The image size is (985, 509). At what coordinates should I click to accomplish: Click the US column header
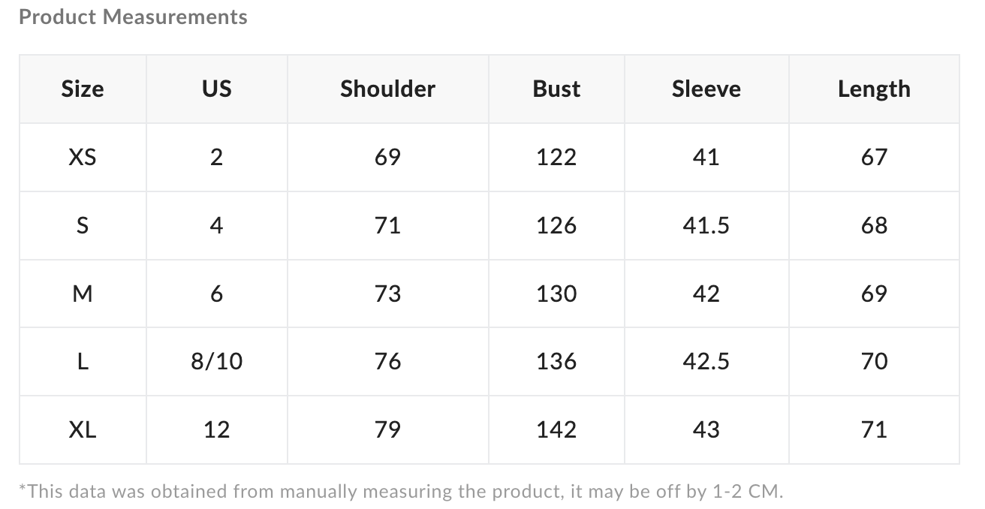pos(216,89)
